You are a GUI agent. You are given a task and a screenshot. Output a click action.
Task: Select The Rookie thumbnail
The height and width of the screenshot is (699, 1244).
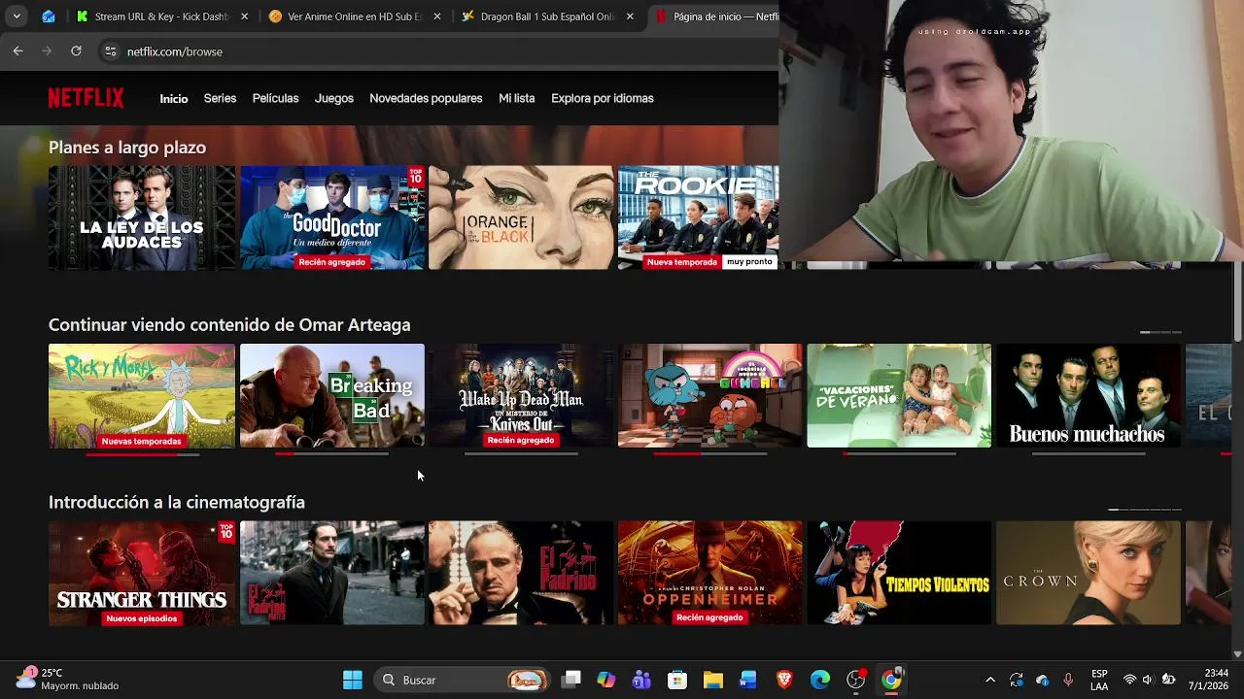pos(698,217)
